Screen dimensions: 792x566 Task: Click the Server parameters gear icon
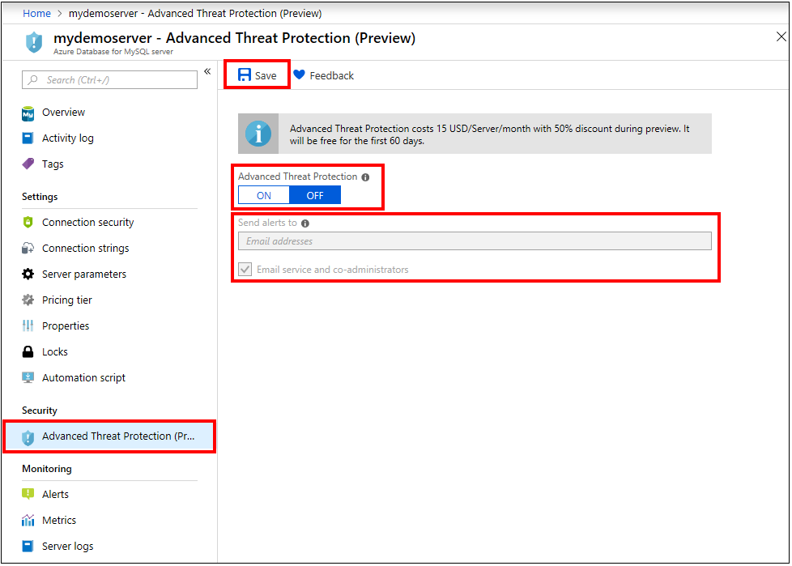tap(32, 274)
